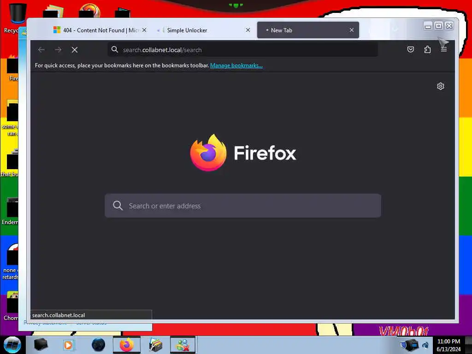Click the small blue system tray icon
This screenshot has height=354, width=472.
coord(425,345)
